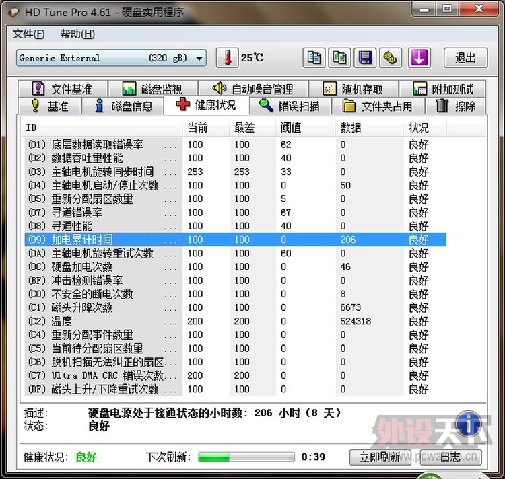Select row (08) 寻道性能
Viewport: 505px width, 479px height.
tap(236, 226)
